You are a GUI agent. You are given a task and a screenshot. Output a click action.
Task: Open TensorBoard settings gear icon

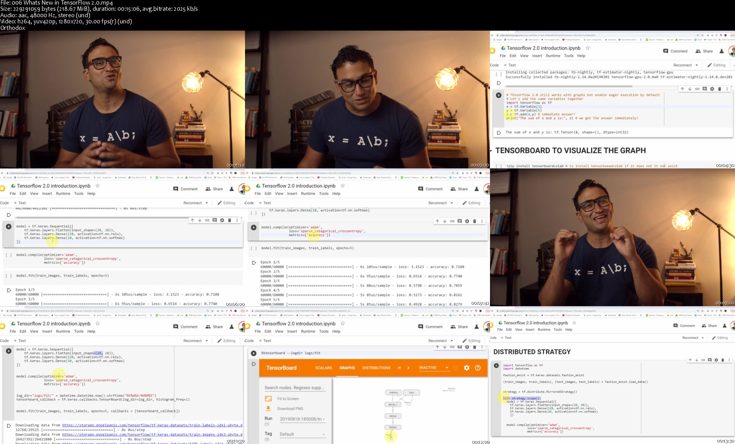coord(467,368)
